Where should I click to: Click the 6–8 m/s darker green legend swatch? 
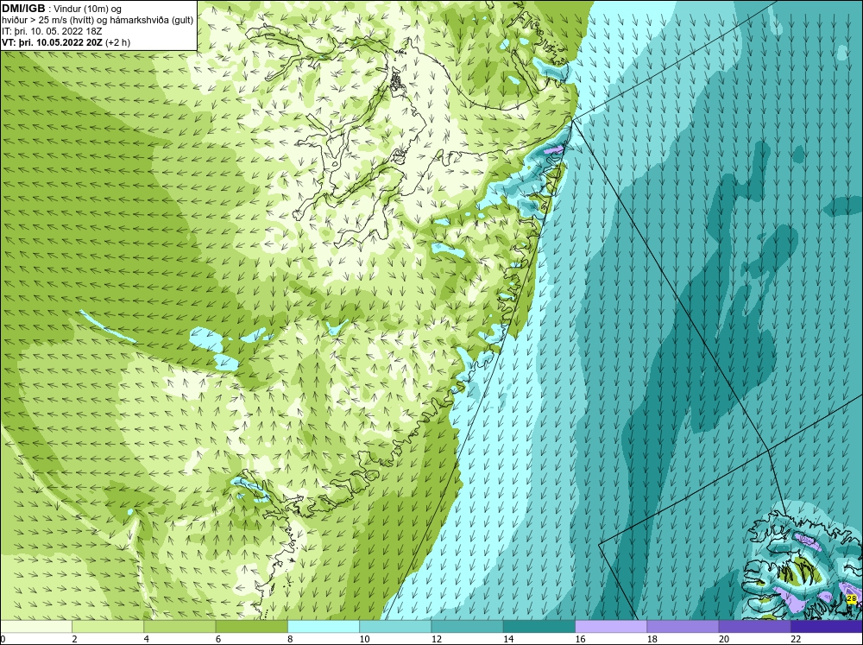click(x=251, y=627)
